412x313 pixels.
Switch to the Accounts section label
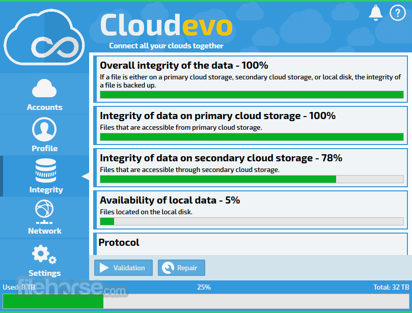pos(45,107)
